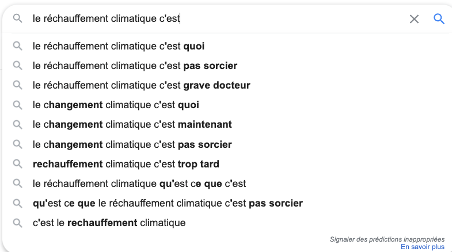452x252 pixels.
Task: Click "Signaler des prédictions inappropriées" link
Action: pyautogui.click(x=387, y=239)
